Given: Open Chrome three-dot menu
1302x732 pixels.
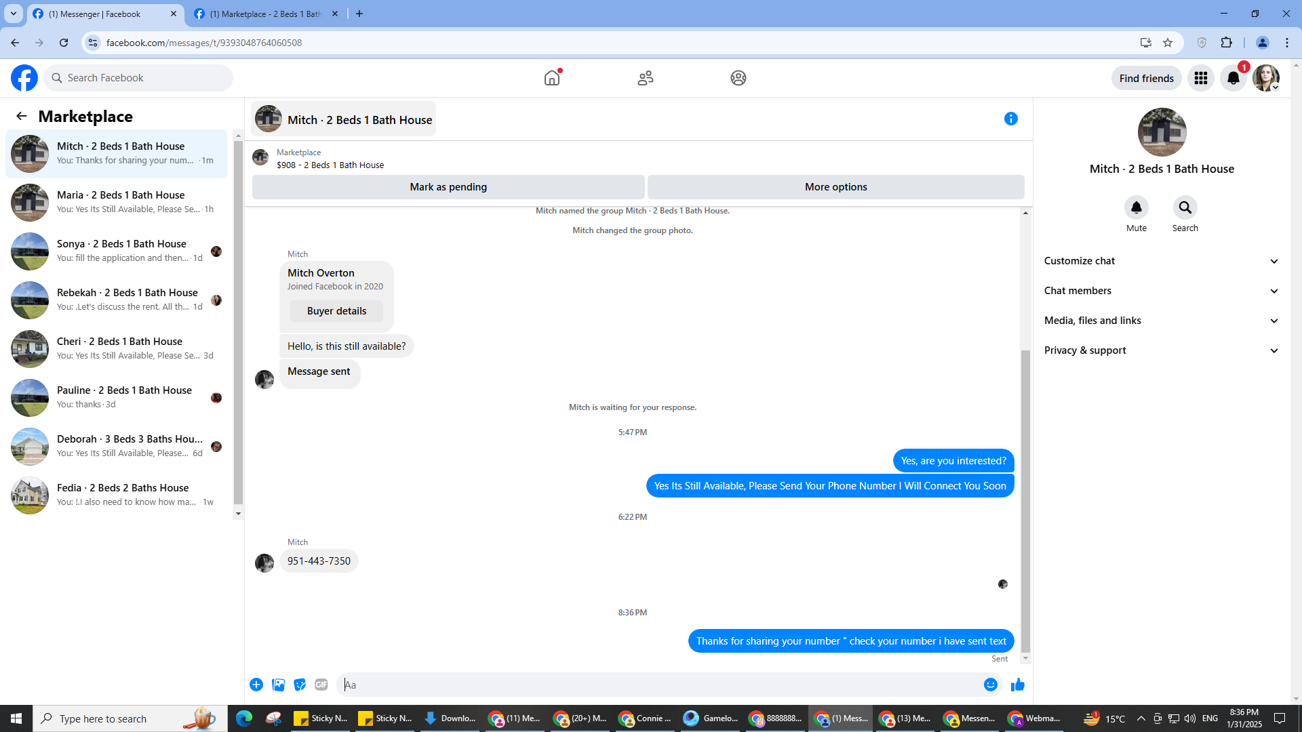Looking at the screenshot, I should (1287, 43).
